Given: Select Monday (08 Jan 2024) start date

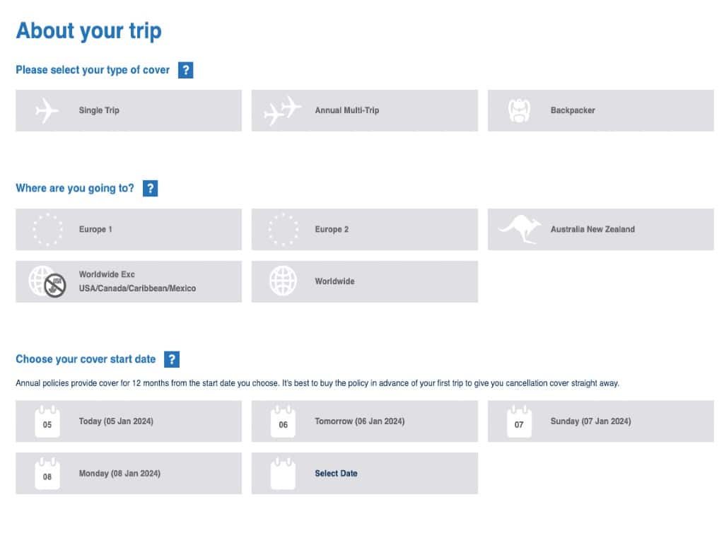Looking at the screenshot, I should tap(129, 474).
